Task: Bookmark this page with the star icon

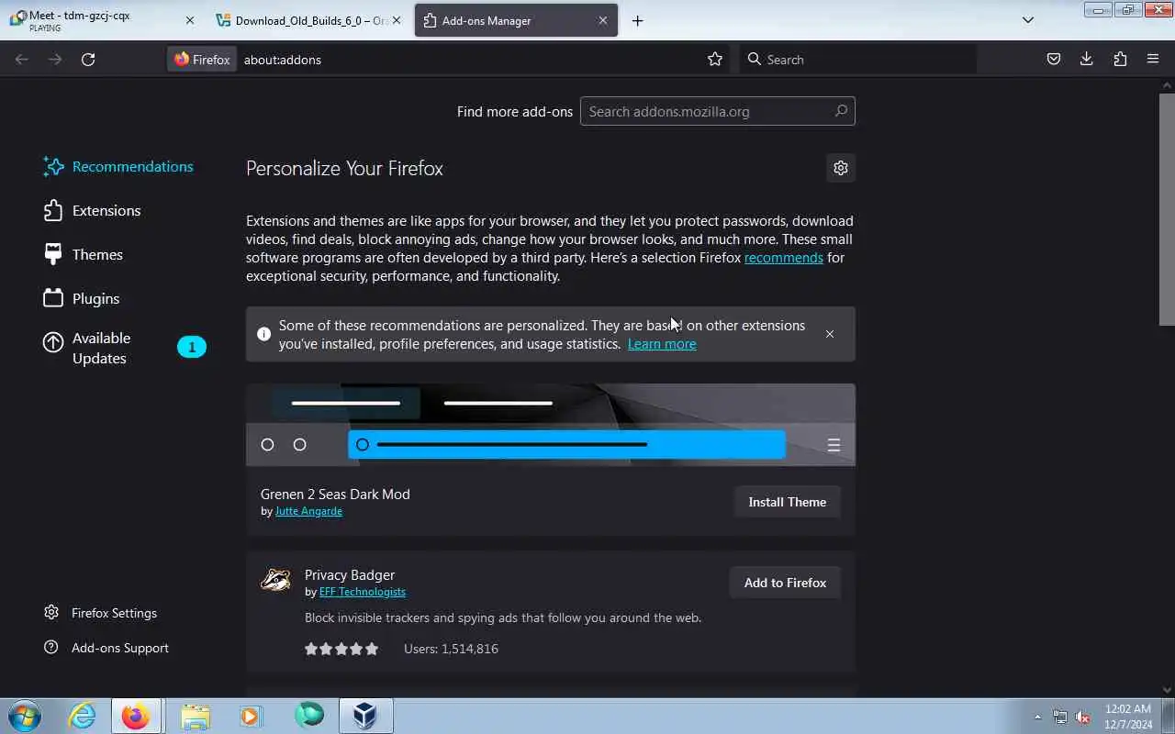Action: [715, 60]
